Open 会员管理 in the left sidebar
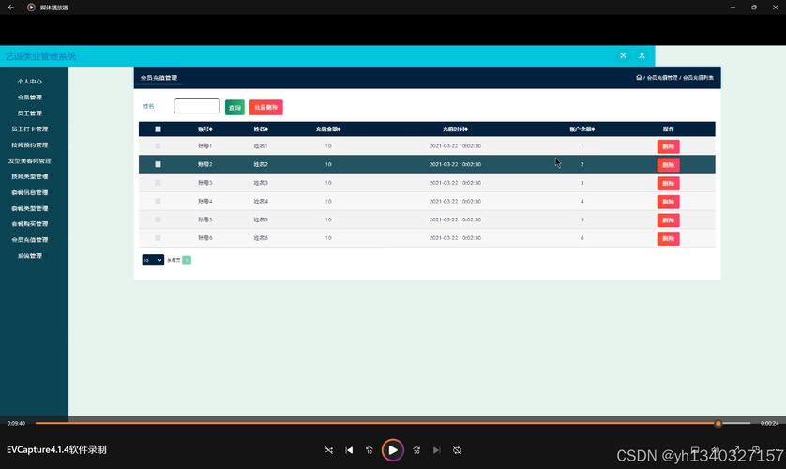The width and height of the screenshot is (786, 469). (29, 98)
